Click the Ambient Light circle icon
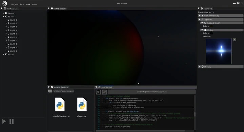Screen dimensions: 244x132 click(205, 23)
